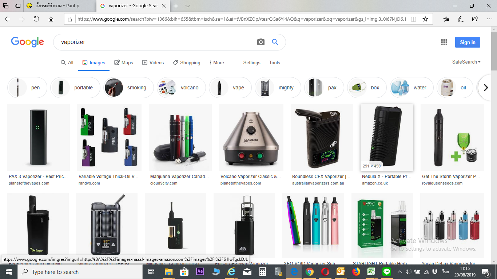Add page to favorites star icon
Image resolution: width=497 pixels, height=279 pixels.
point(425,19)
